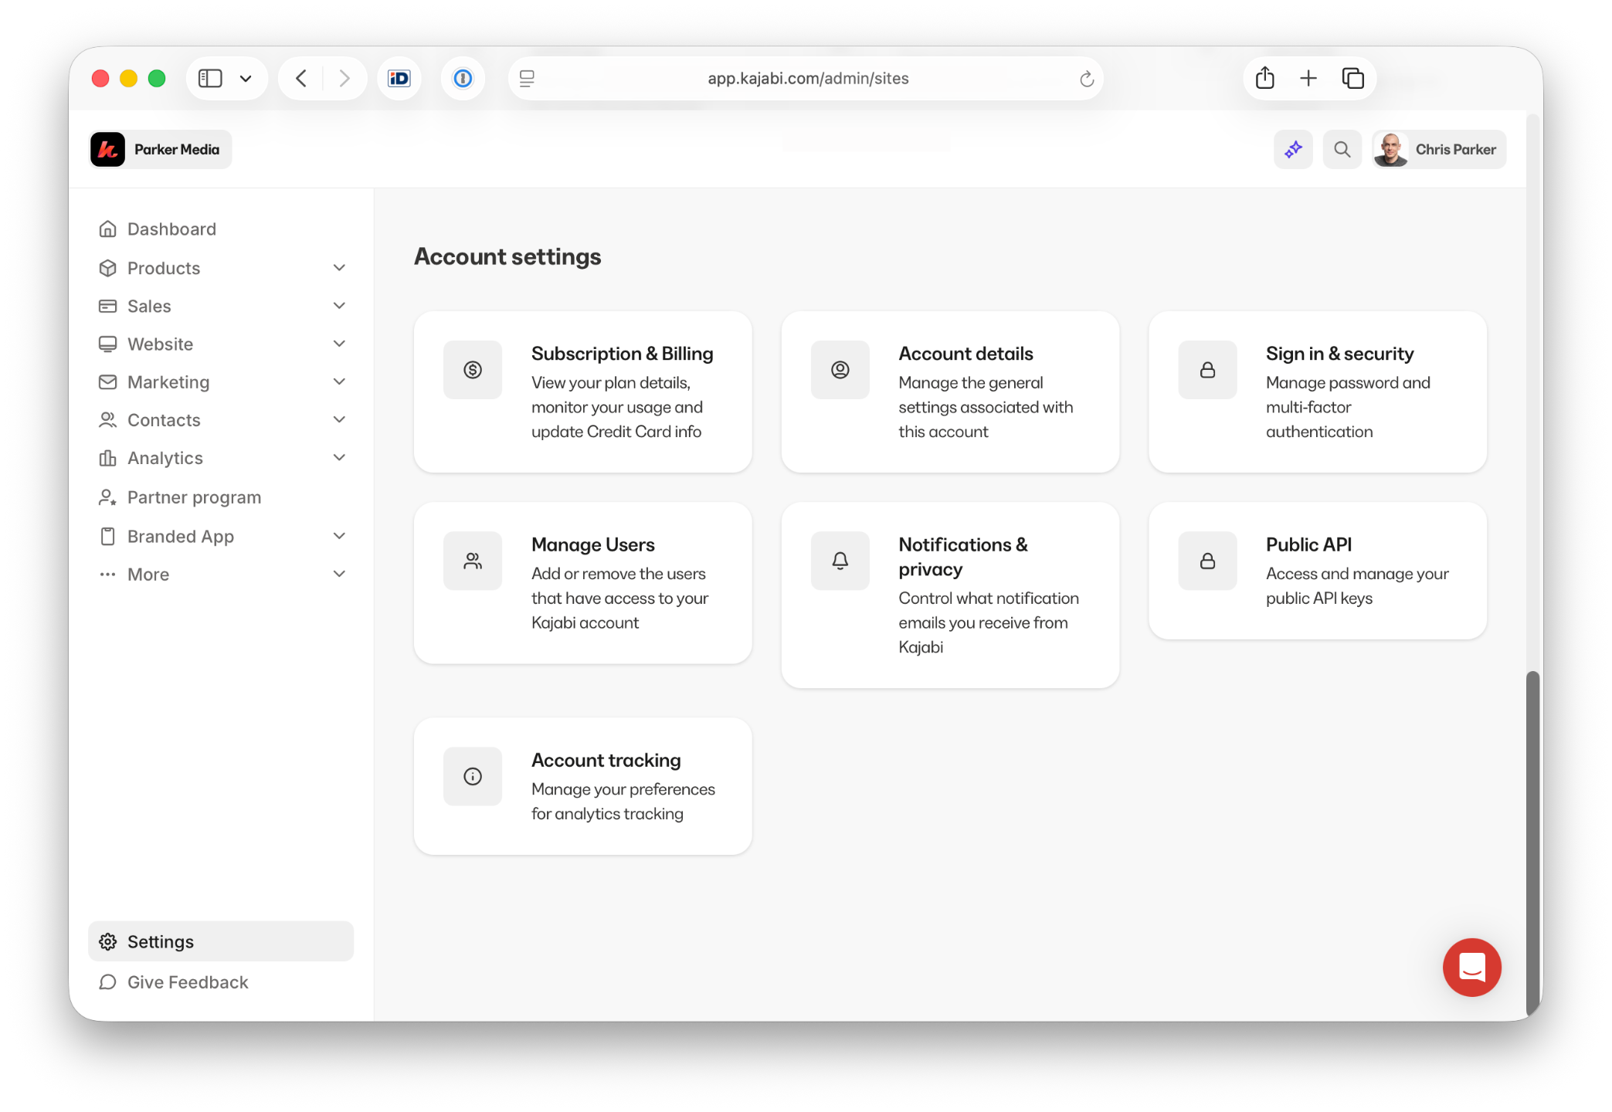Click the Manage Users people icon
This screenshot has width=1612, height=1112.
click(x=473, y=561)
